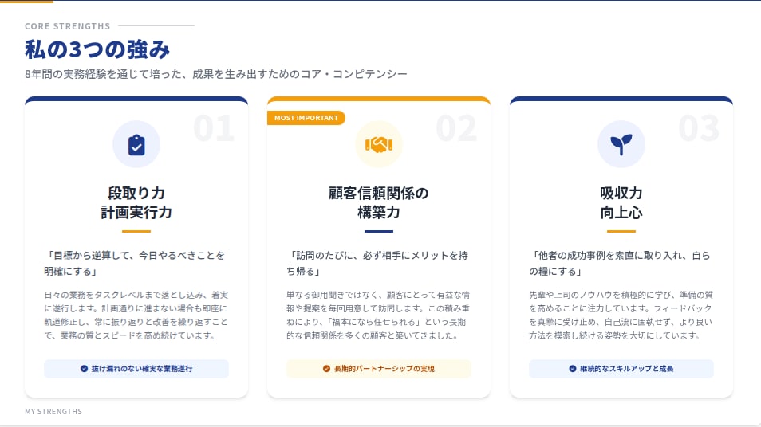Click the handshake icon
This screenshot has height=427, width=761.
point(379,144)
